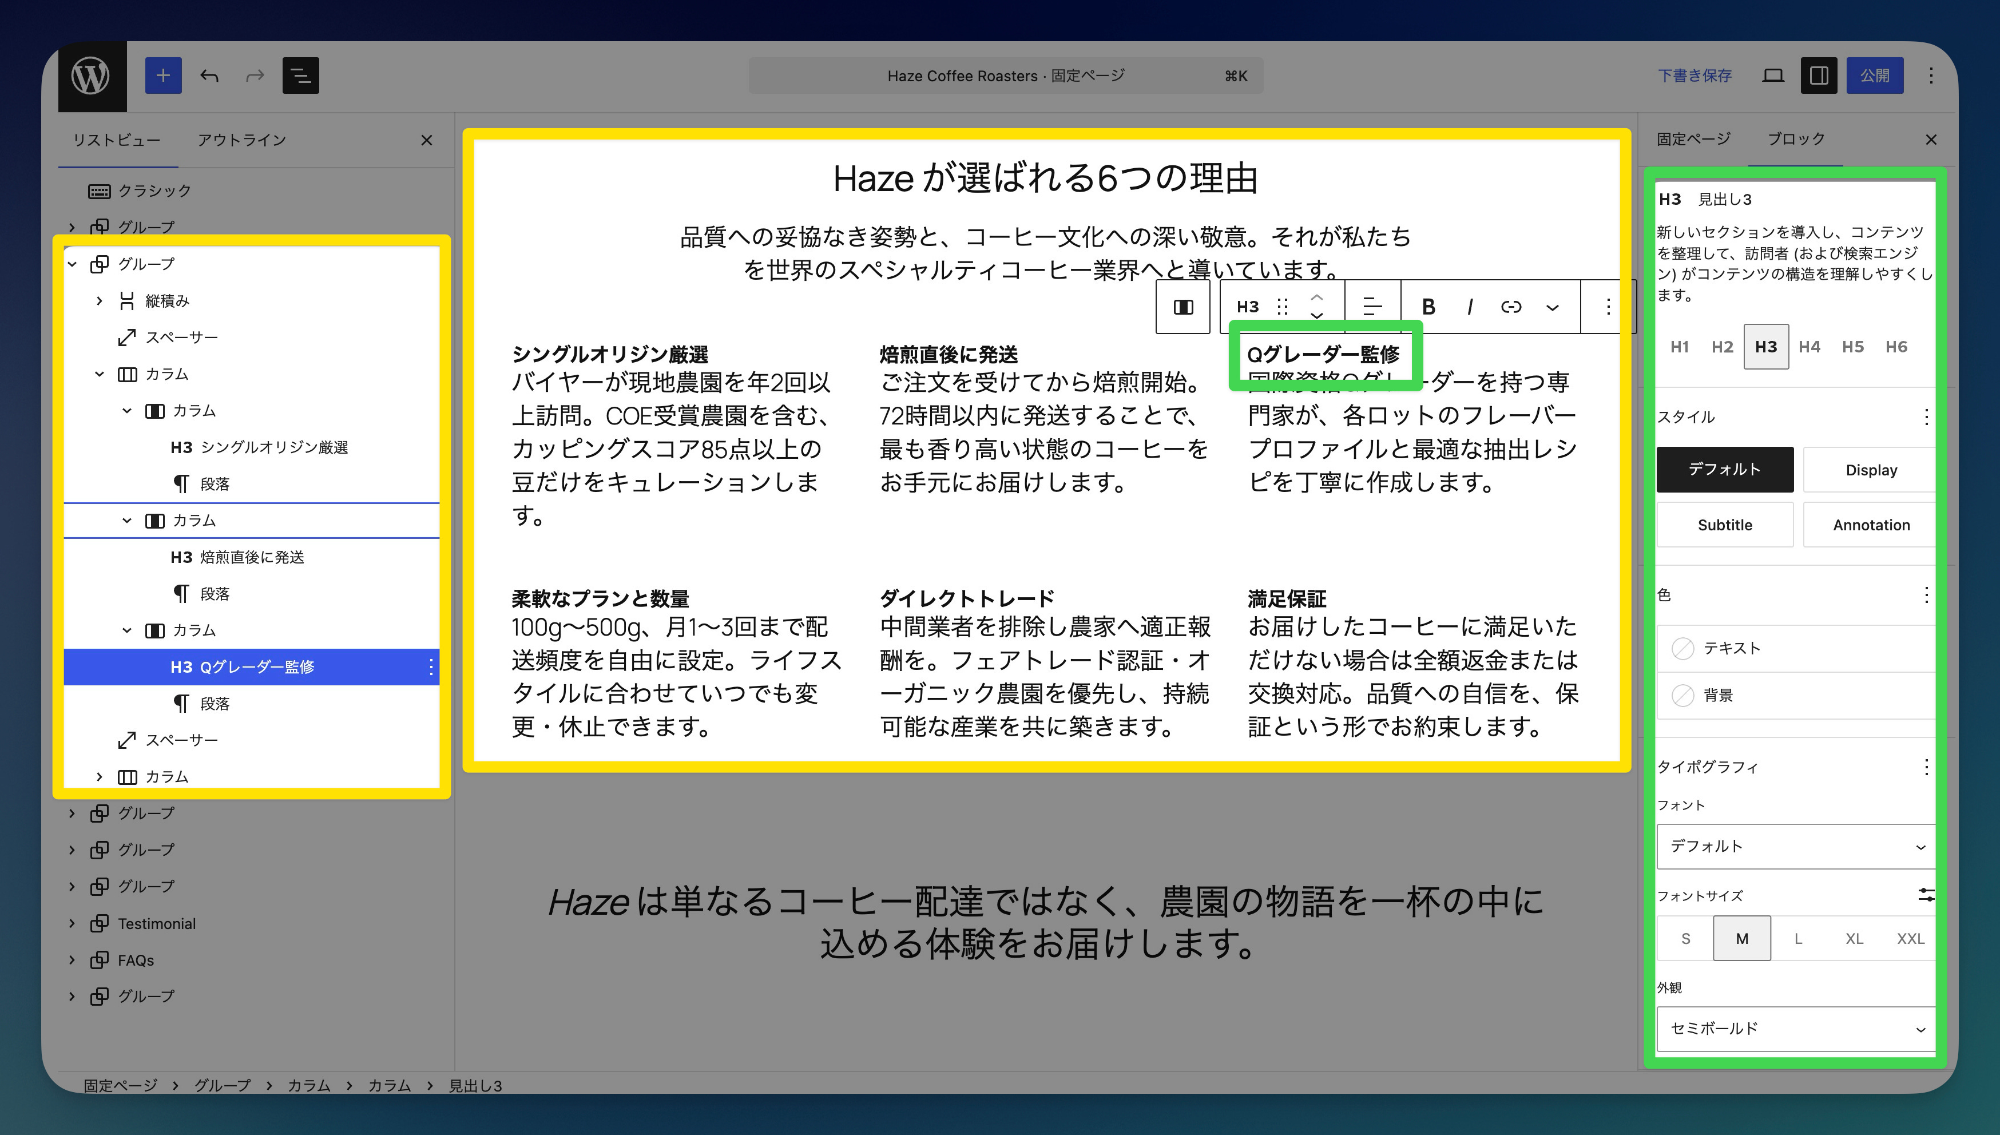Apply the Display heading style
2000x1135 pixels.
(1871, 470)
